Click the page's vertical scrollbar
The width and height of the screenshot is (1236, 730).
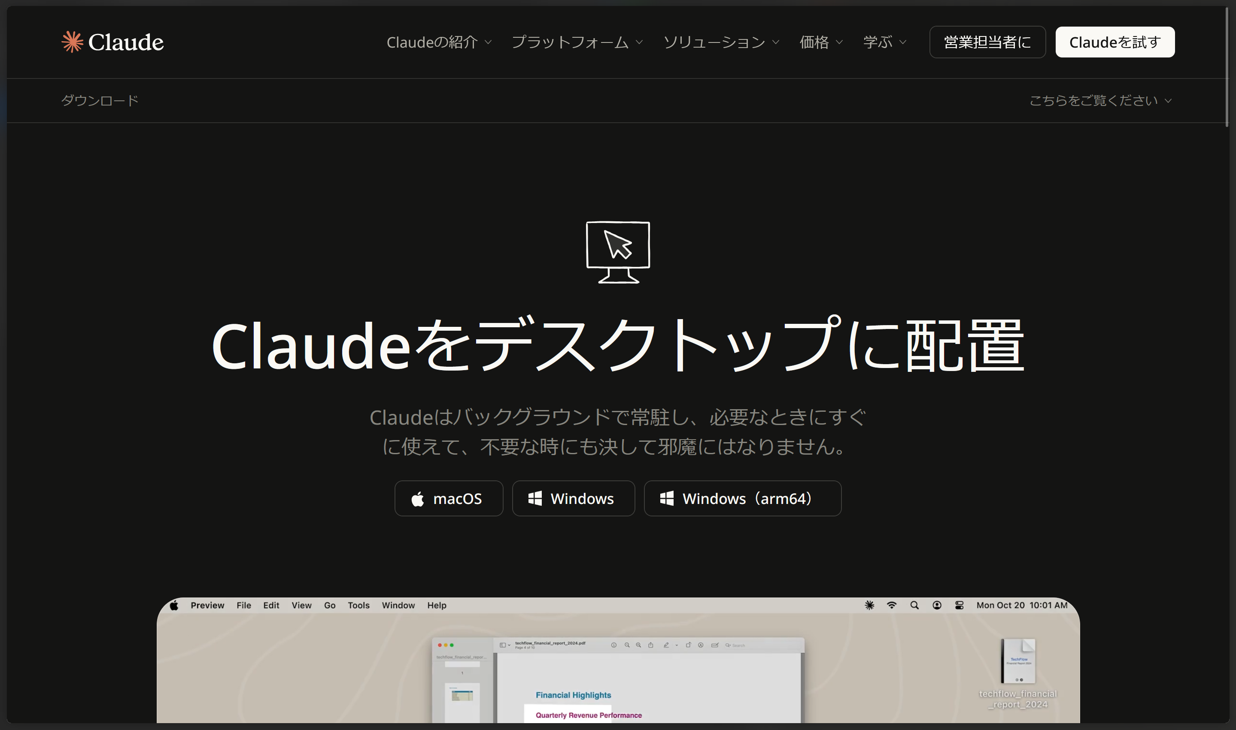point(1227,66)
